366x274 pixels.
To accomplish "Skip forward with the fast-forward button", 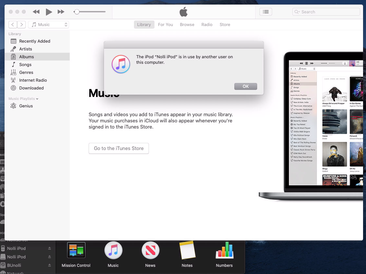I will [x=61, y=12].
